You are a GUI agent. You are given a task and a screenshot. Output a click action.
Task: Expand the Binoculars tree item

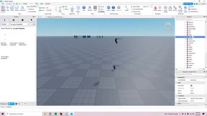tap(185, 27)
